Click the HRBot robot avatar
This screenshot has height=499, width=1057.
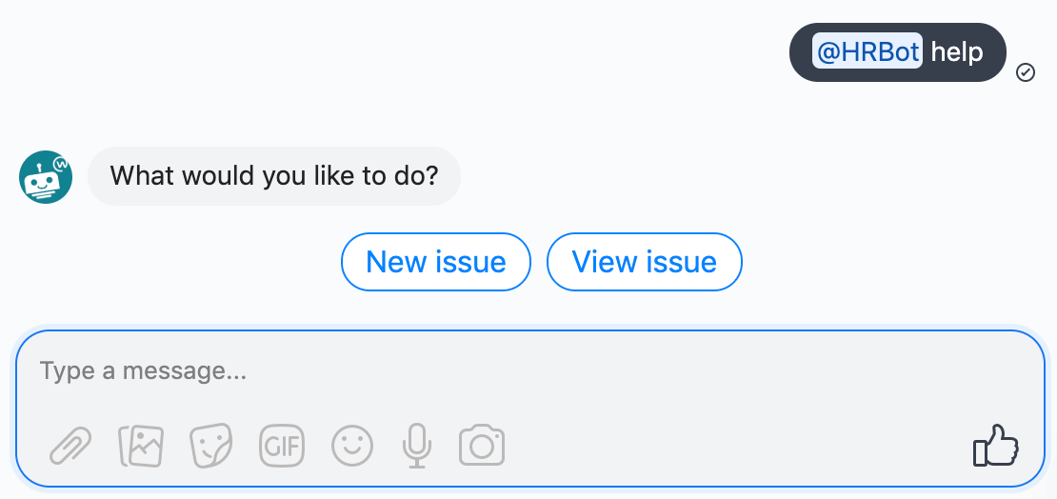point(44,178)
